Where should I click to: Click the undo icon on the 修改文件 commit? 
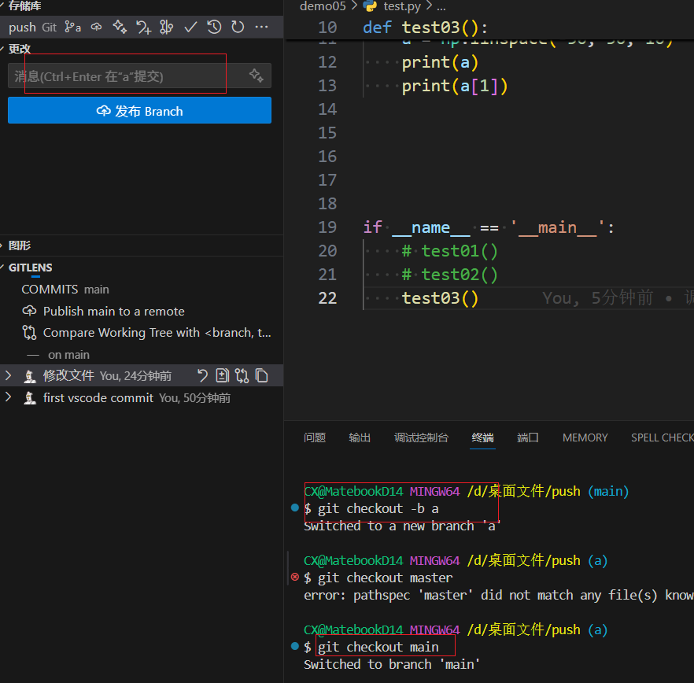pyautogui.click(x=204, y=375)
